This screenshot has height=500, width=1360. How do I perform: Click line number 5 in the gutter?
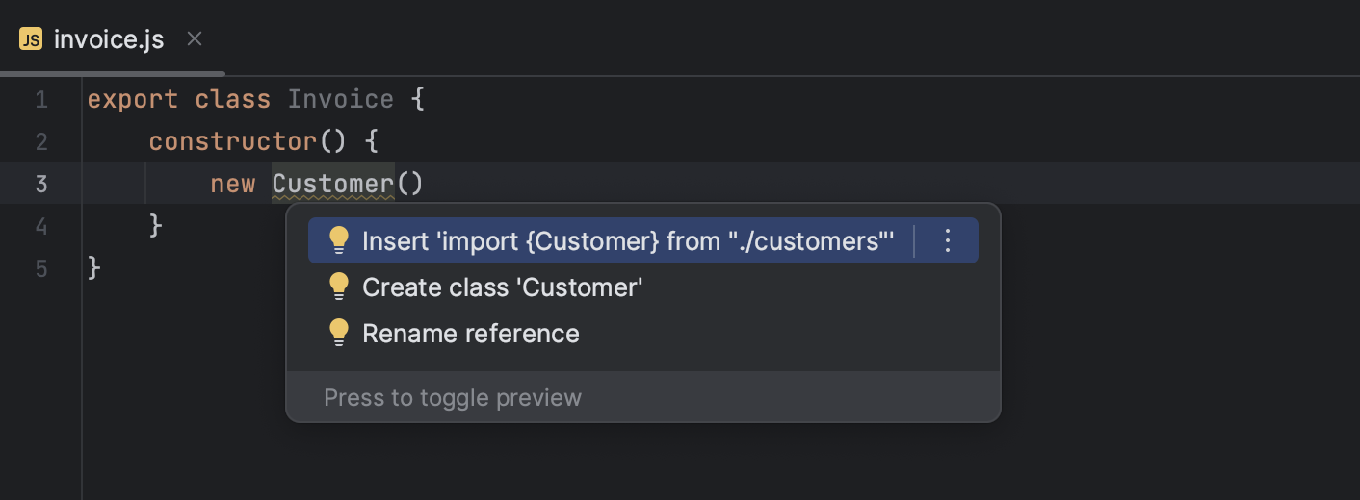pyautogui.click(x=41, y=268)
